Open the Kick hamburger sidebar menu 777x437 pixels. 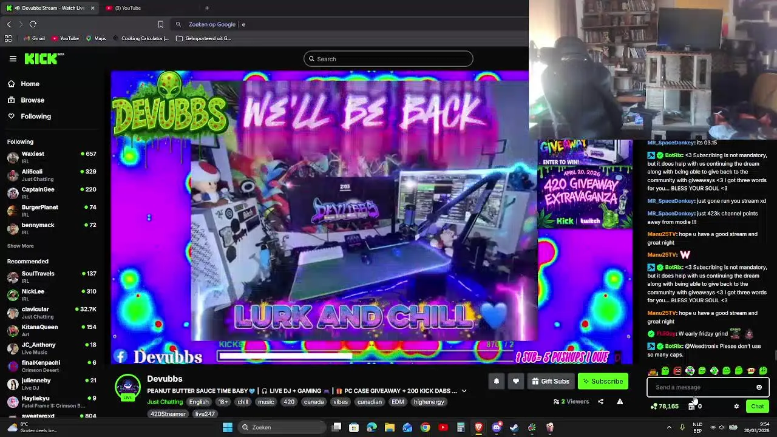[13, 59]
